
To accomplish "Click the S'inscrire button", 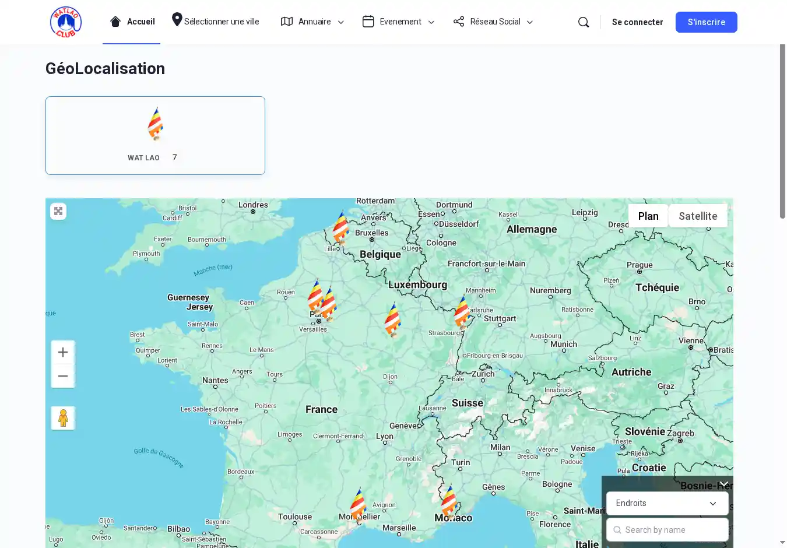I will (706, 22).
